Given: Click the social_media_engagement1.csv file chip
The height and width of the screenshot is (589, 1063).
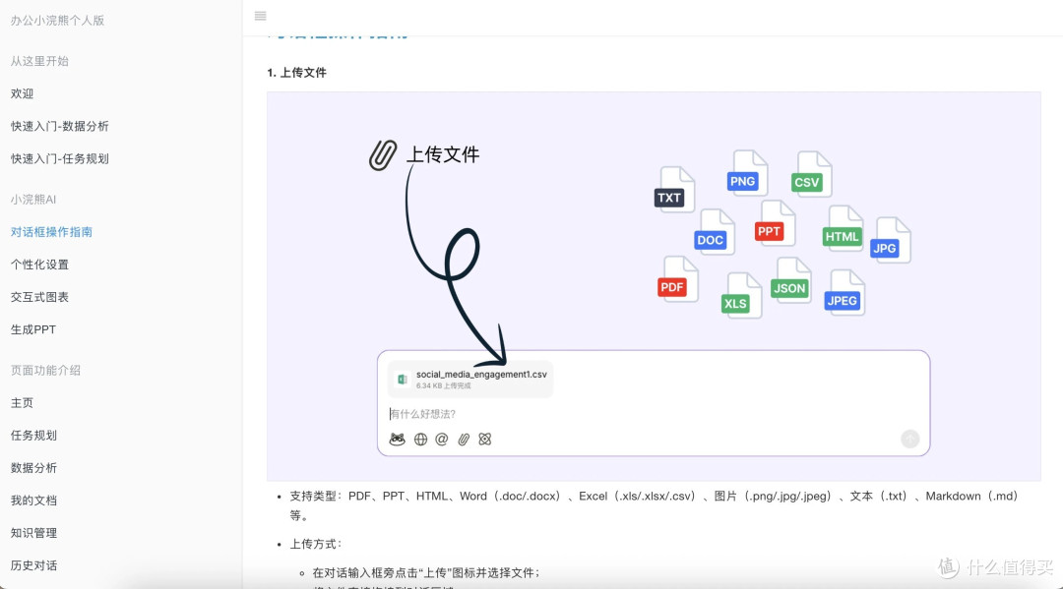Looking at the screenshot, I should (471, 380).
